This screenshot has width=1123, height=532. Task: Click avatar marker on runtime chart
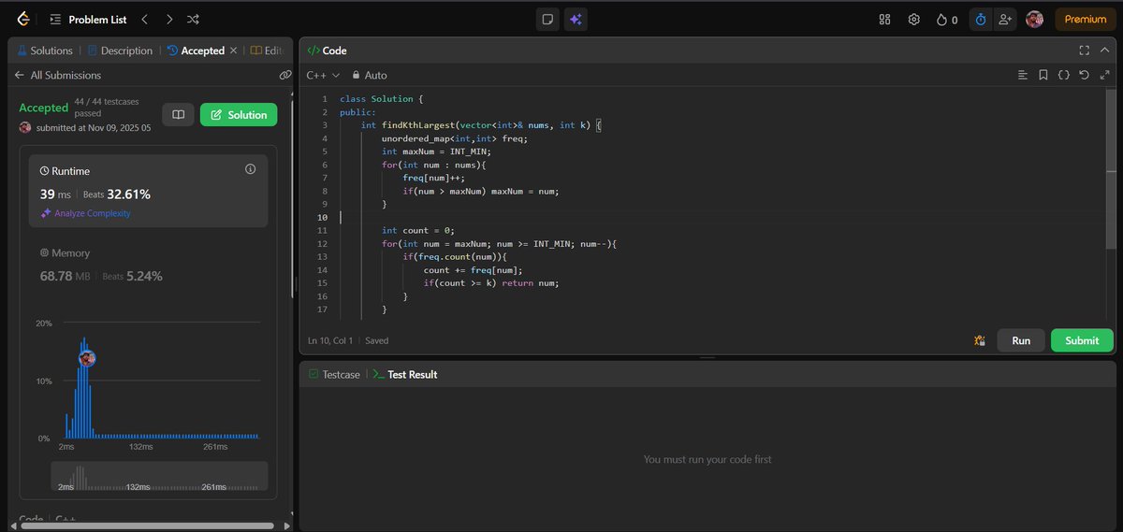coord(87,358)
